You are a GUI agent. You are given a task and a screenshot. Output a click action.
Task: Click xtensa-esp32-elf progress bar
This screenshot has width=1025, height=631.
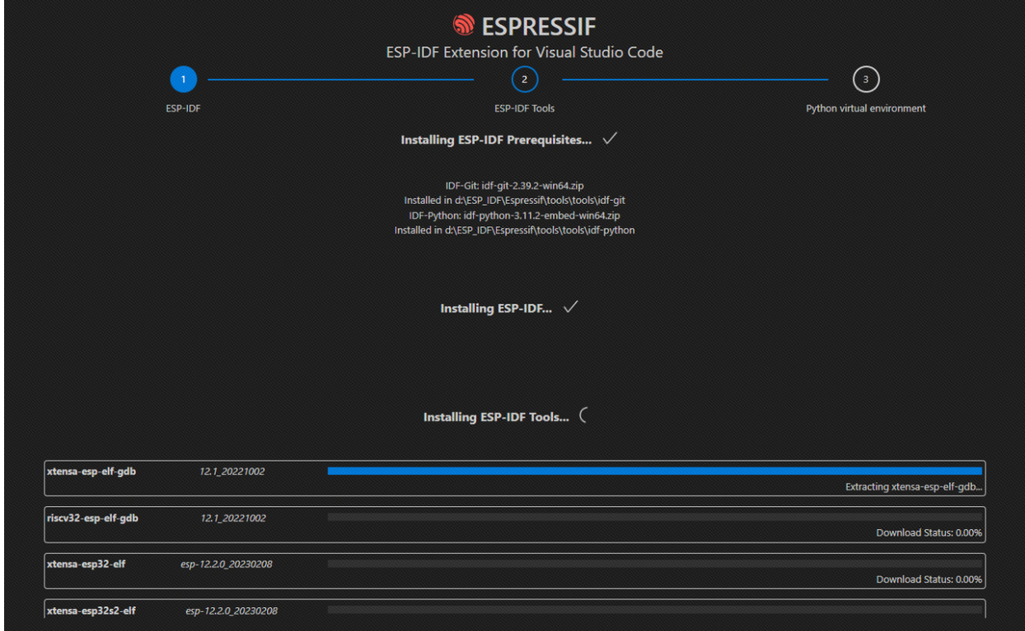tap(655, 564)
